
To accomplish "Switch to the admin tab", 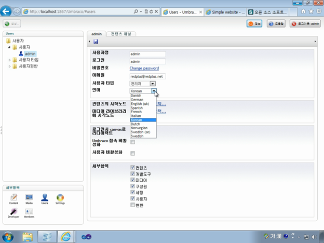I will (x=97, y=34).
